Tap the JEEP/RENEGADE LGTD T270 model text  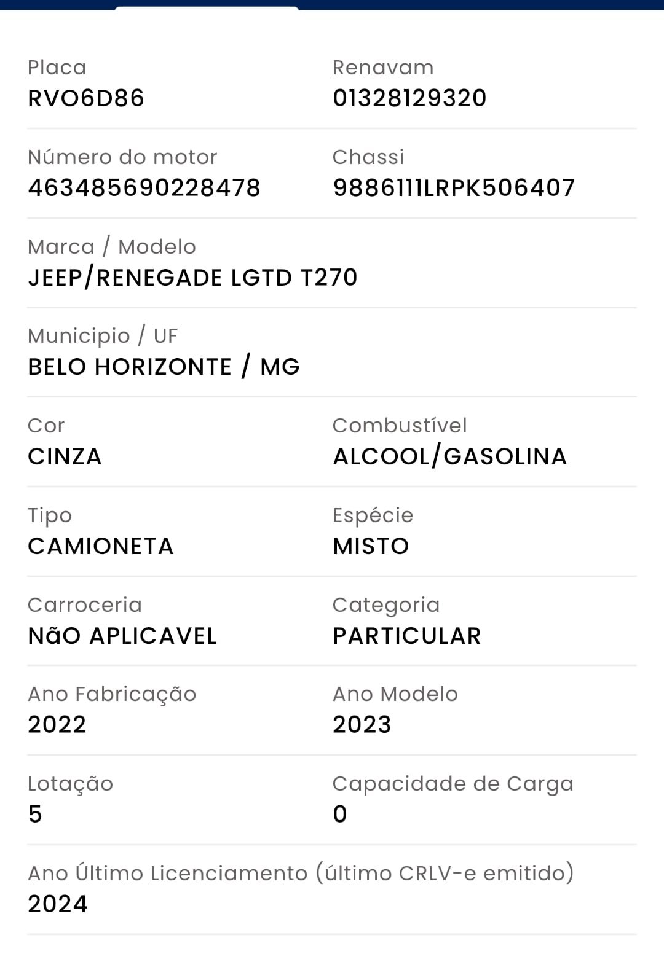192,278
